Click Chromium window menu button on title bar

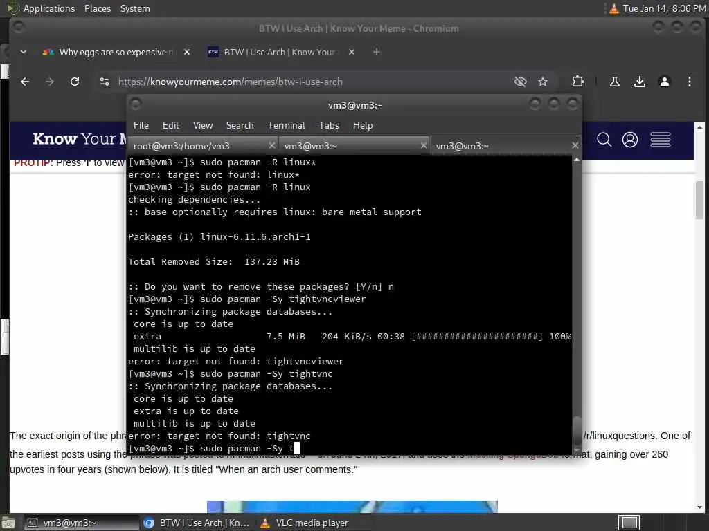(18, 28)
